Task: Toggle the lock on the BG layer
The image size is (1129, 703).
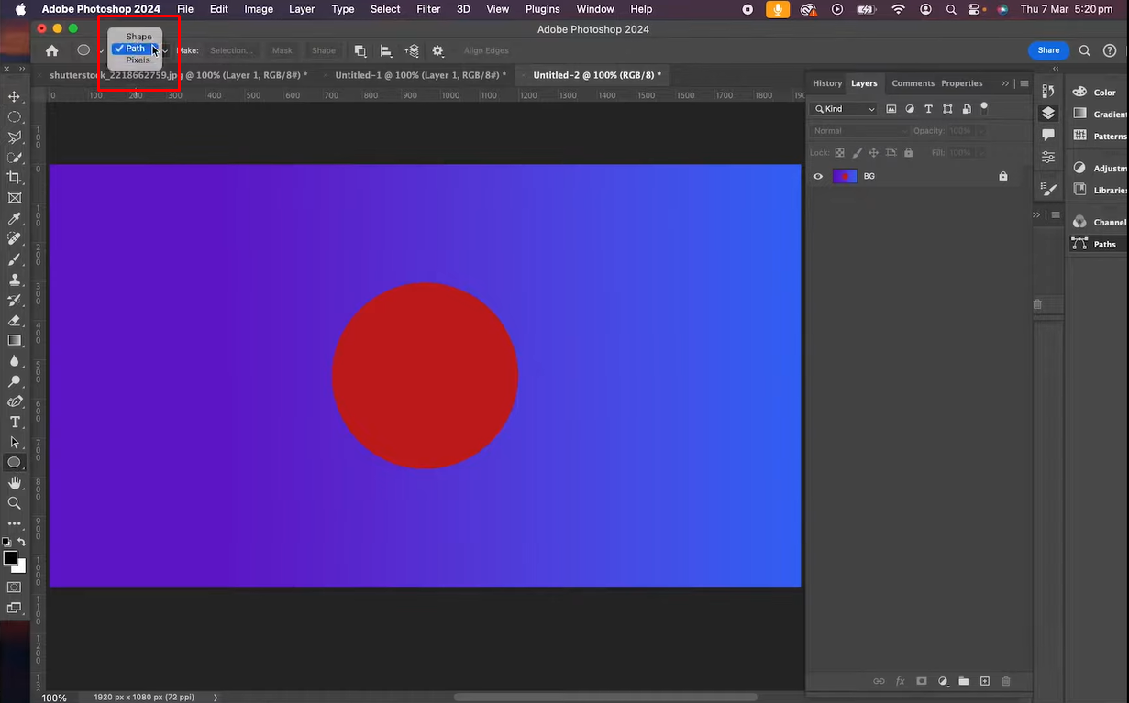Action: point(1002,175)
